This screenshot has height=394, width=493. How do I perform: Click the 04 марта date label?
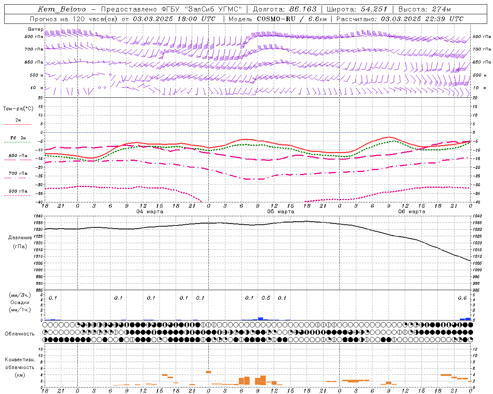[x=150, y=212]
